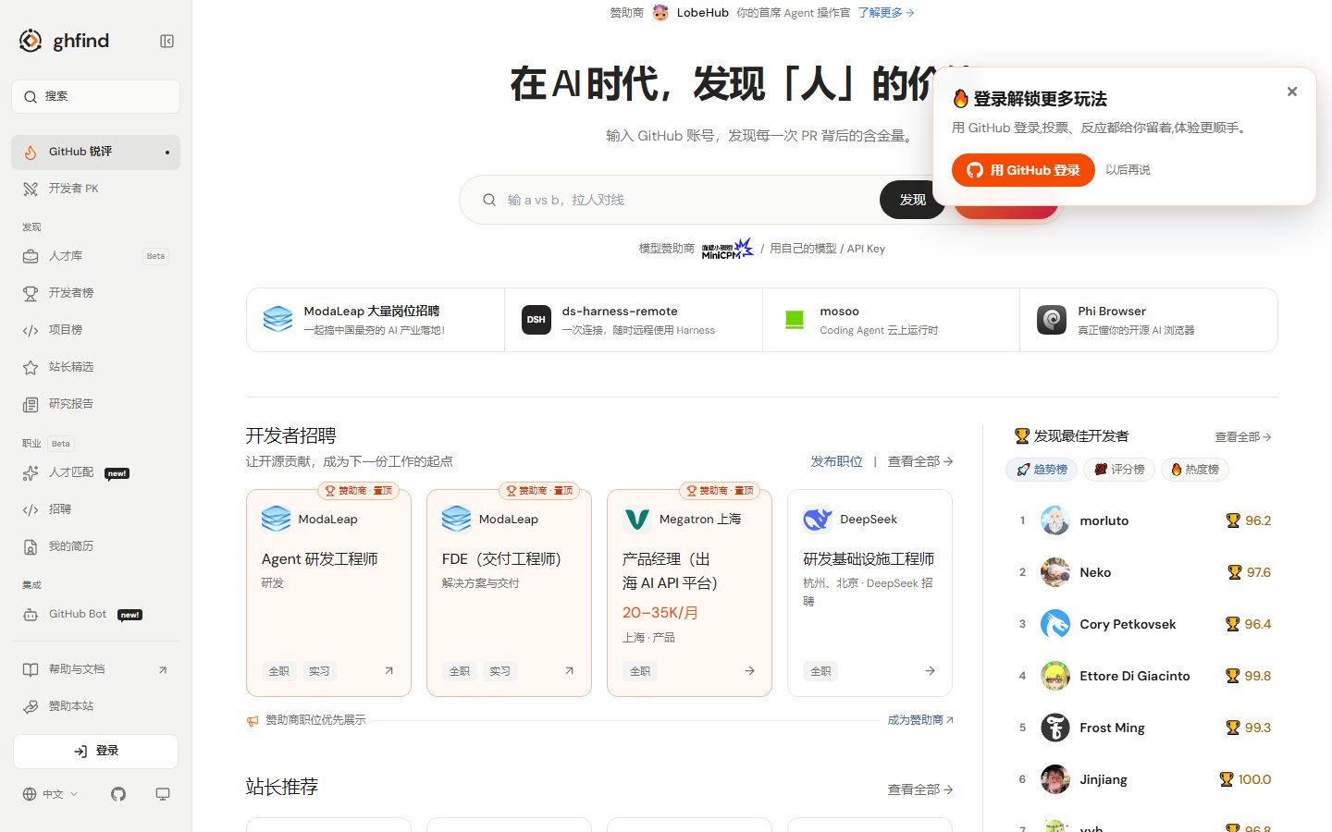Open 了解更多 sponsor link

[886, 13]
